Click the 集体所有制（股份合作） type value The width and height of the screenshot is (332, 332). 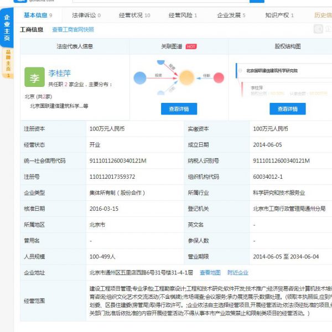click(x=117, y=193)
